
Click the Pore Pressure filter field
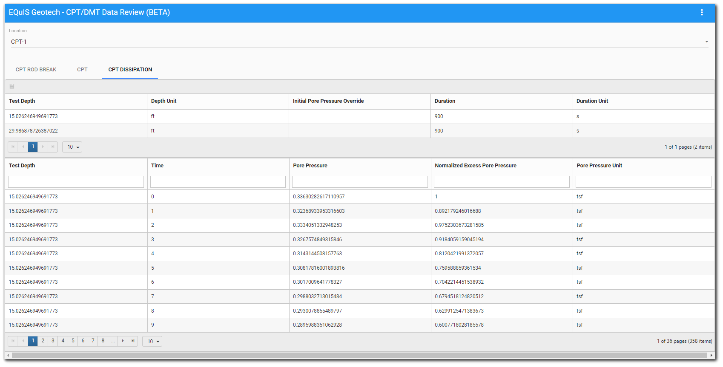tap(360, 182)
